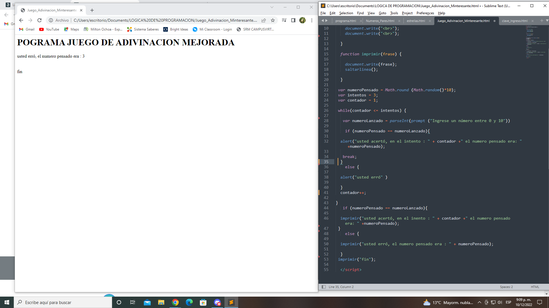This screenshot has width=549, height=308.
Task: Toggle Sublime side bar status icon
Action: click(x=324, y=287)
